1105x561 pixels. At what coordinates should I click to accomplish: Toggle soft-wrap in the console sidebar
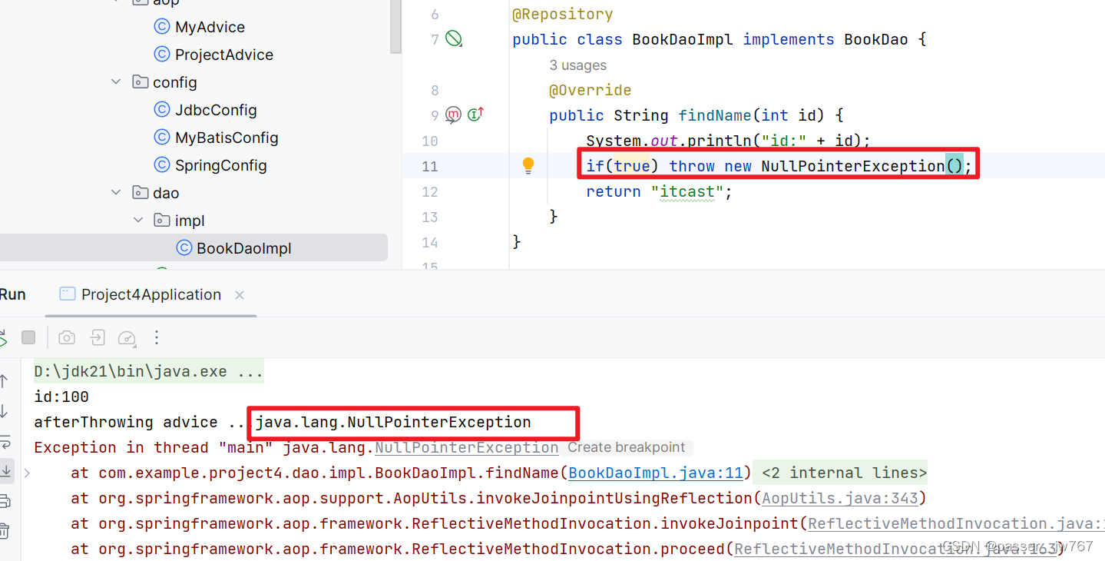pos(4,442)
